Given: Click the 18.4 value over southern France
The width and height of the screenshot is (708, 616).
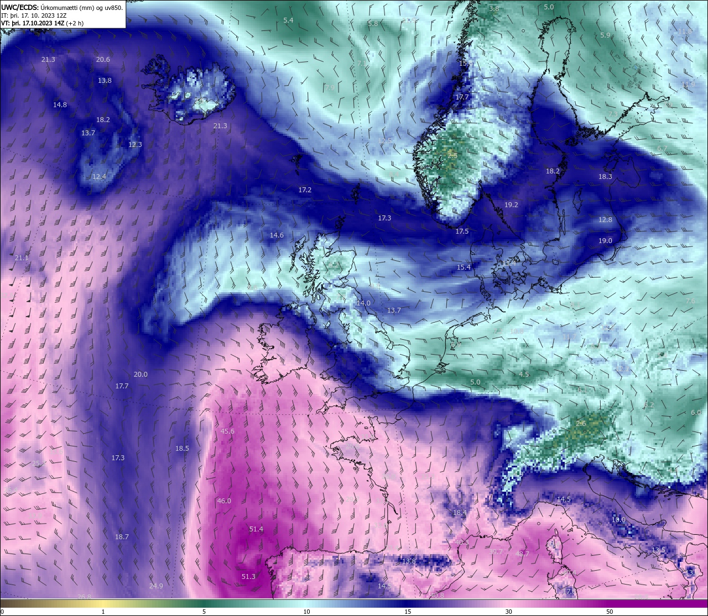Looking at the screenshot, I should click(x=460, y=513).
